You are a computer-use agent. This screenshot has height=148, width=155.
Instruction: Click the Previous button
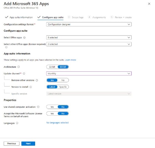pyautogui.click(x=12, y=144)
